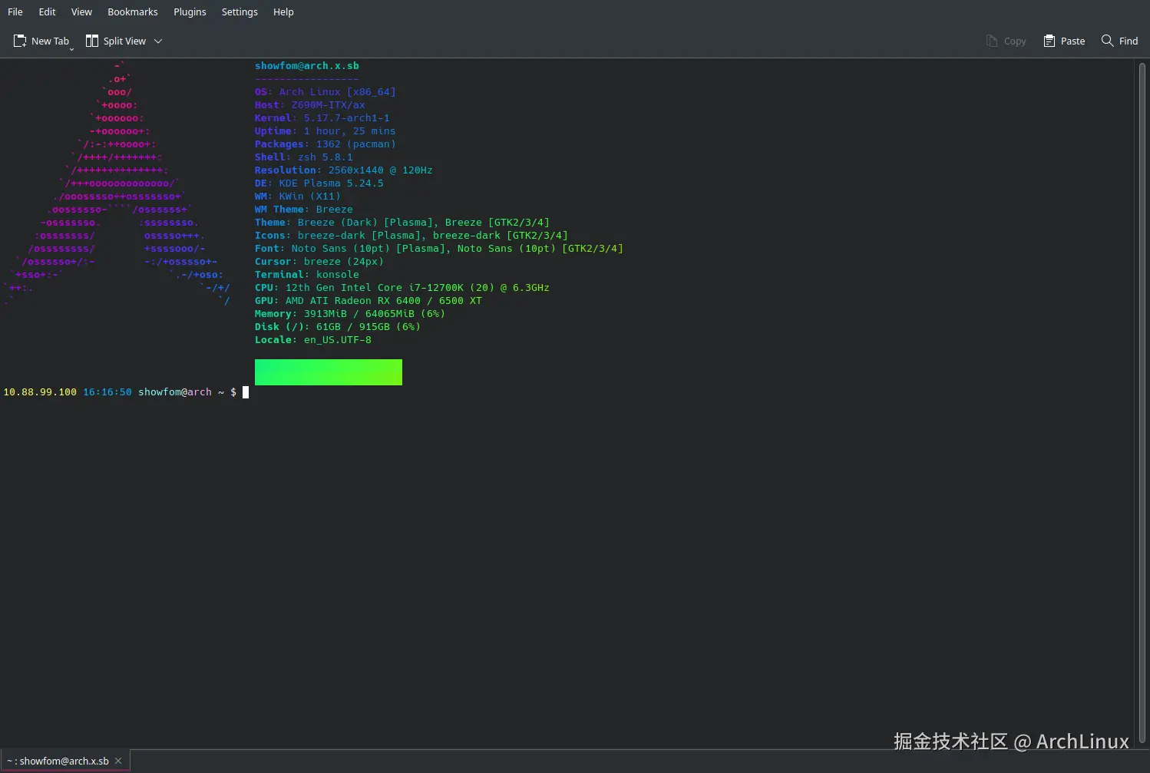Click the 'Uptime: 1 hour, 25 mins' line

point(326,131)
